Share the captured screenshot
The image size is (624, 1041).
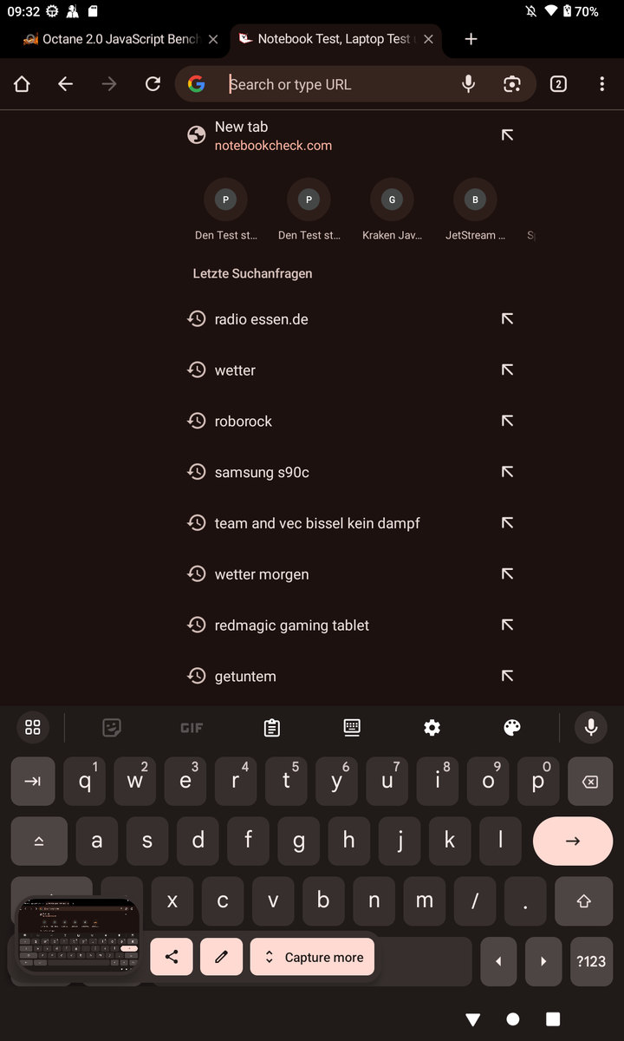coord(172,957)
